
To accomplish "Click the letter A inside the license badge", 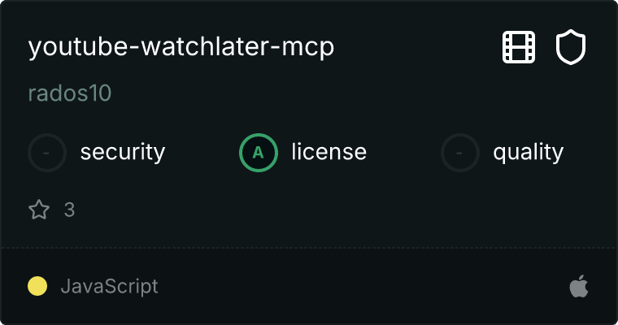I will pyautogui.click(x=258, y=152).
